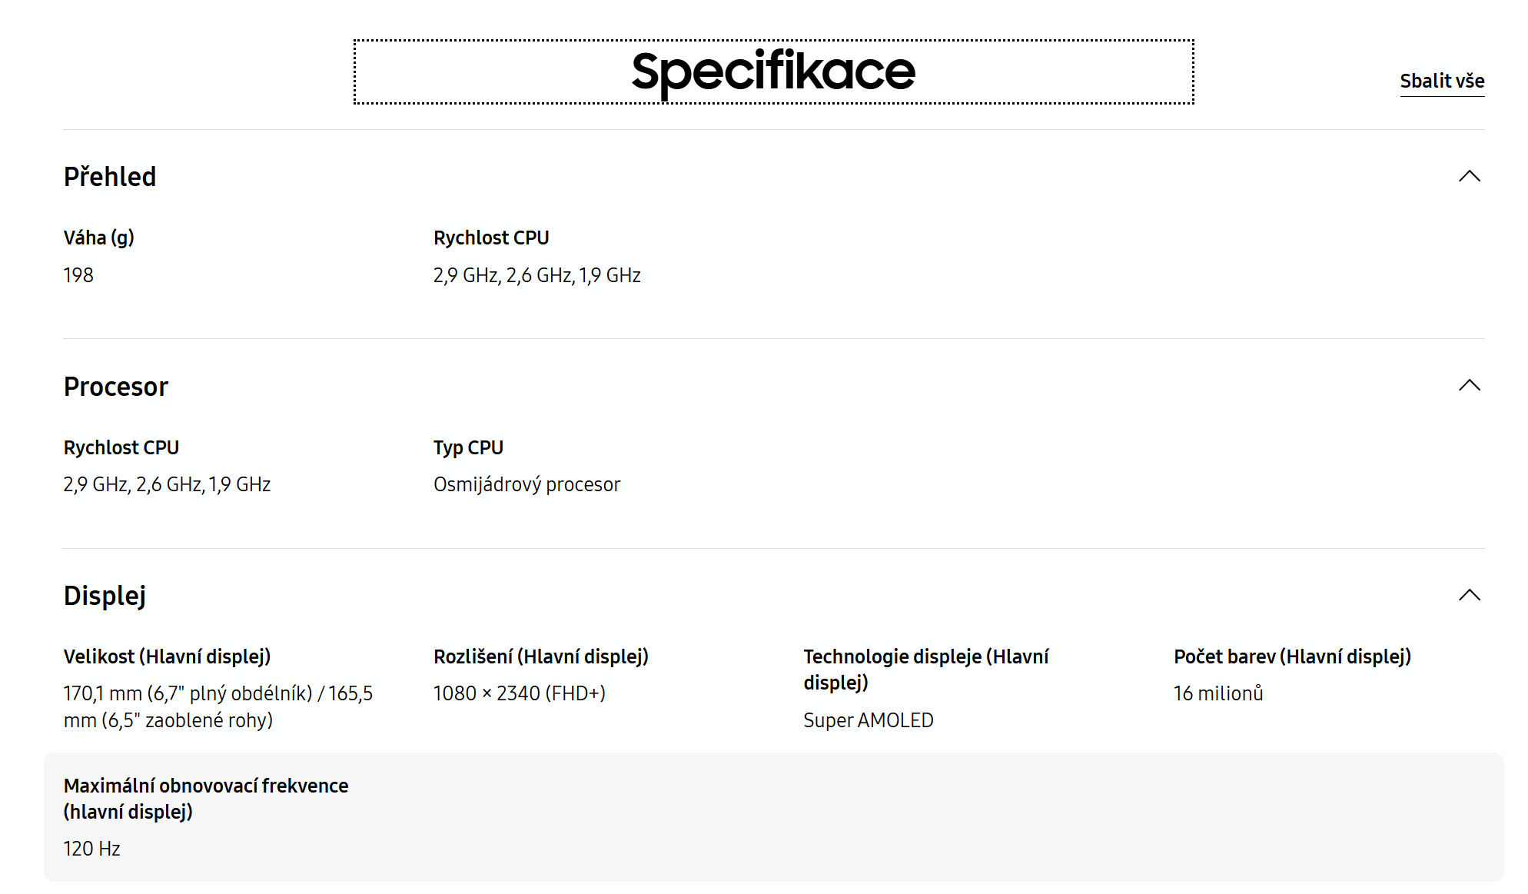Click the Sbalit vše link

pyautogui.click(x=1442, y=81)
